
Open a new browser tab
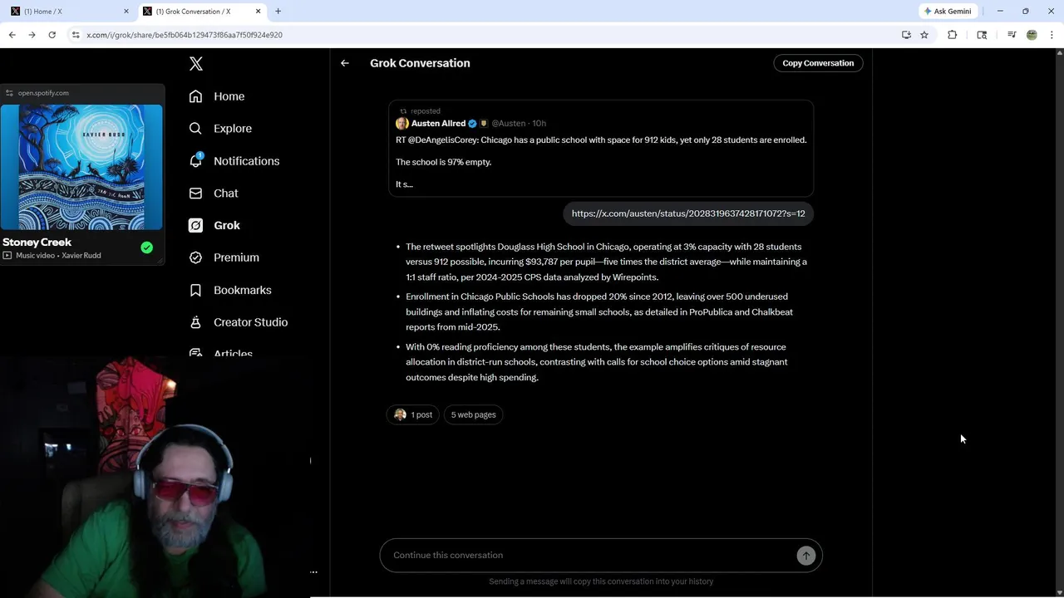coord(278,11)
